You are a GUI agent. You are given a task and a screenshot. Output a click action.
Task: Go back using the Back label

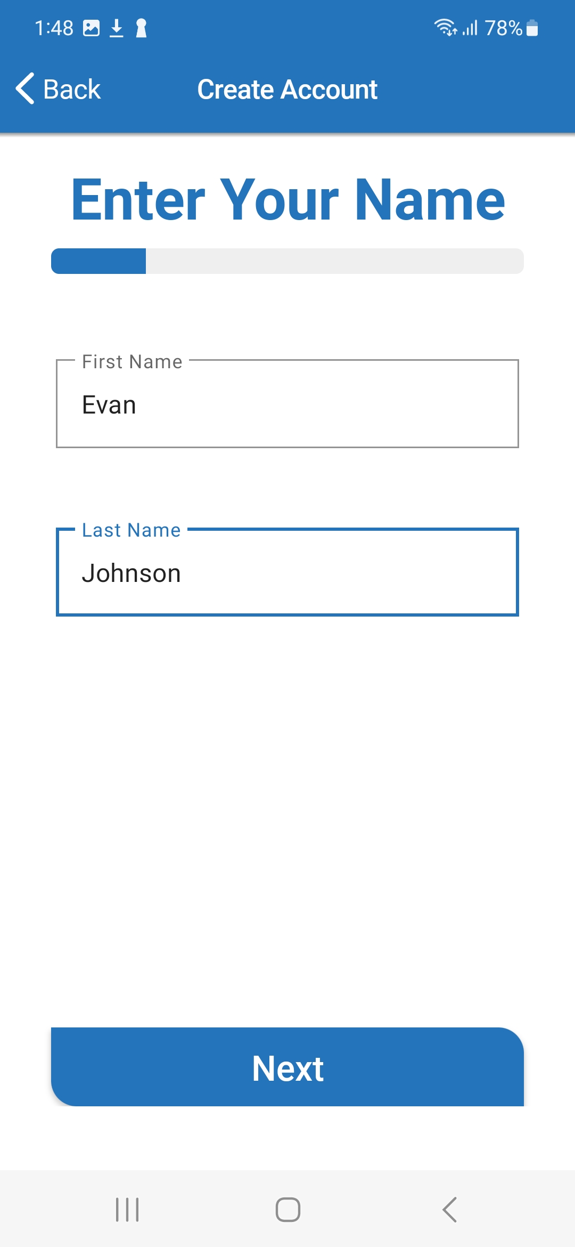tap(72, 89)
